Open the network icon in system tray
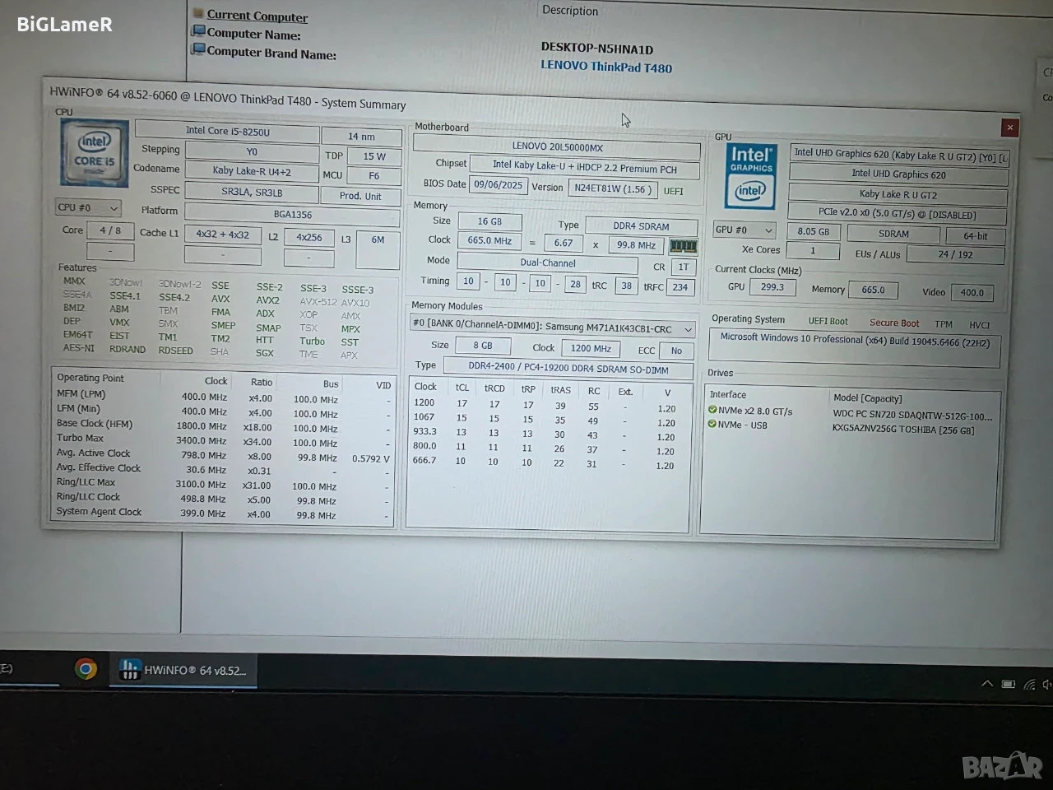 [x=1029, y=685]
